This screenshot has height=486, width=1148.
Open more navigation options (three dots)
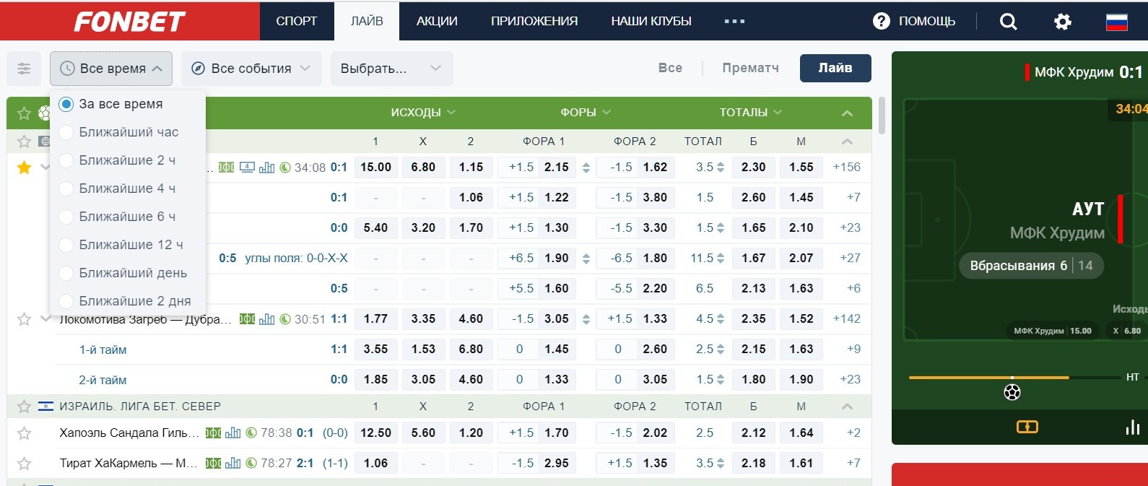coord(734,21)
